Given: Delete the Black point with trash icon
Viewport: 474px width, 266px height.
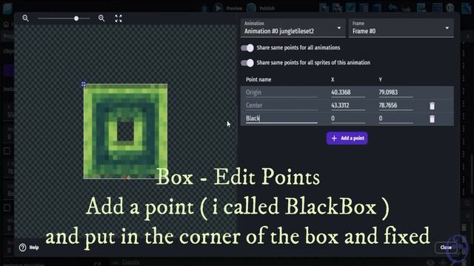Looking at the screenshot, I should [x=432, y=119].
